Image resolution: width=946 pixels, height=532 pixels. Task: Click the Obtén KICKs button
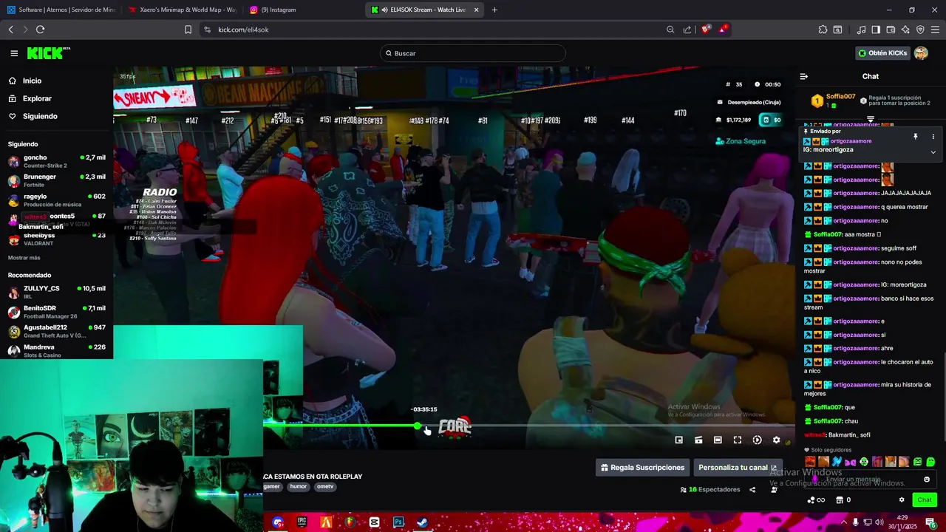coord(882,53)
